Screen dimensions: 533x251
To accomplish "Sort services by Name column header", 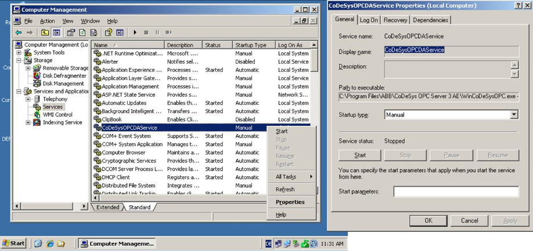I will click(128, 45).
